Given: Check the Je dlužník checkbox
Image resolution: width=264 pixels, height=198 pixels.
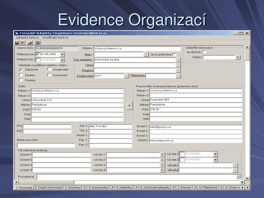Looking at the screenshot, I should click(x=204, y=52).
